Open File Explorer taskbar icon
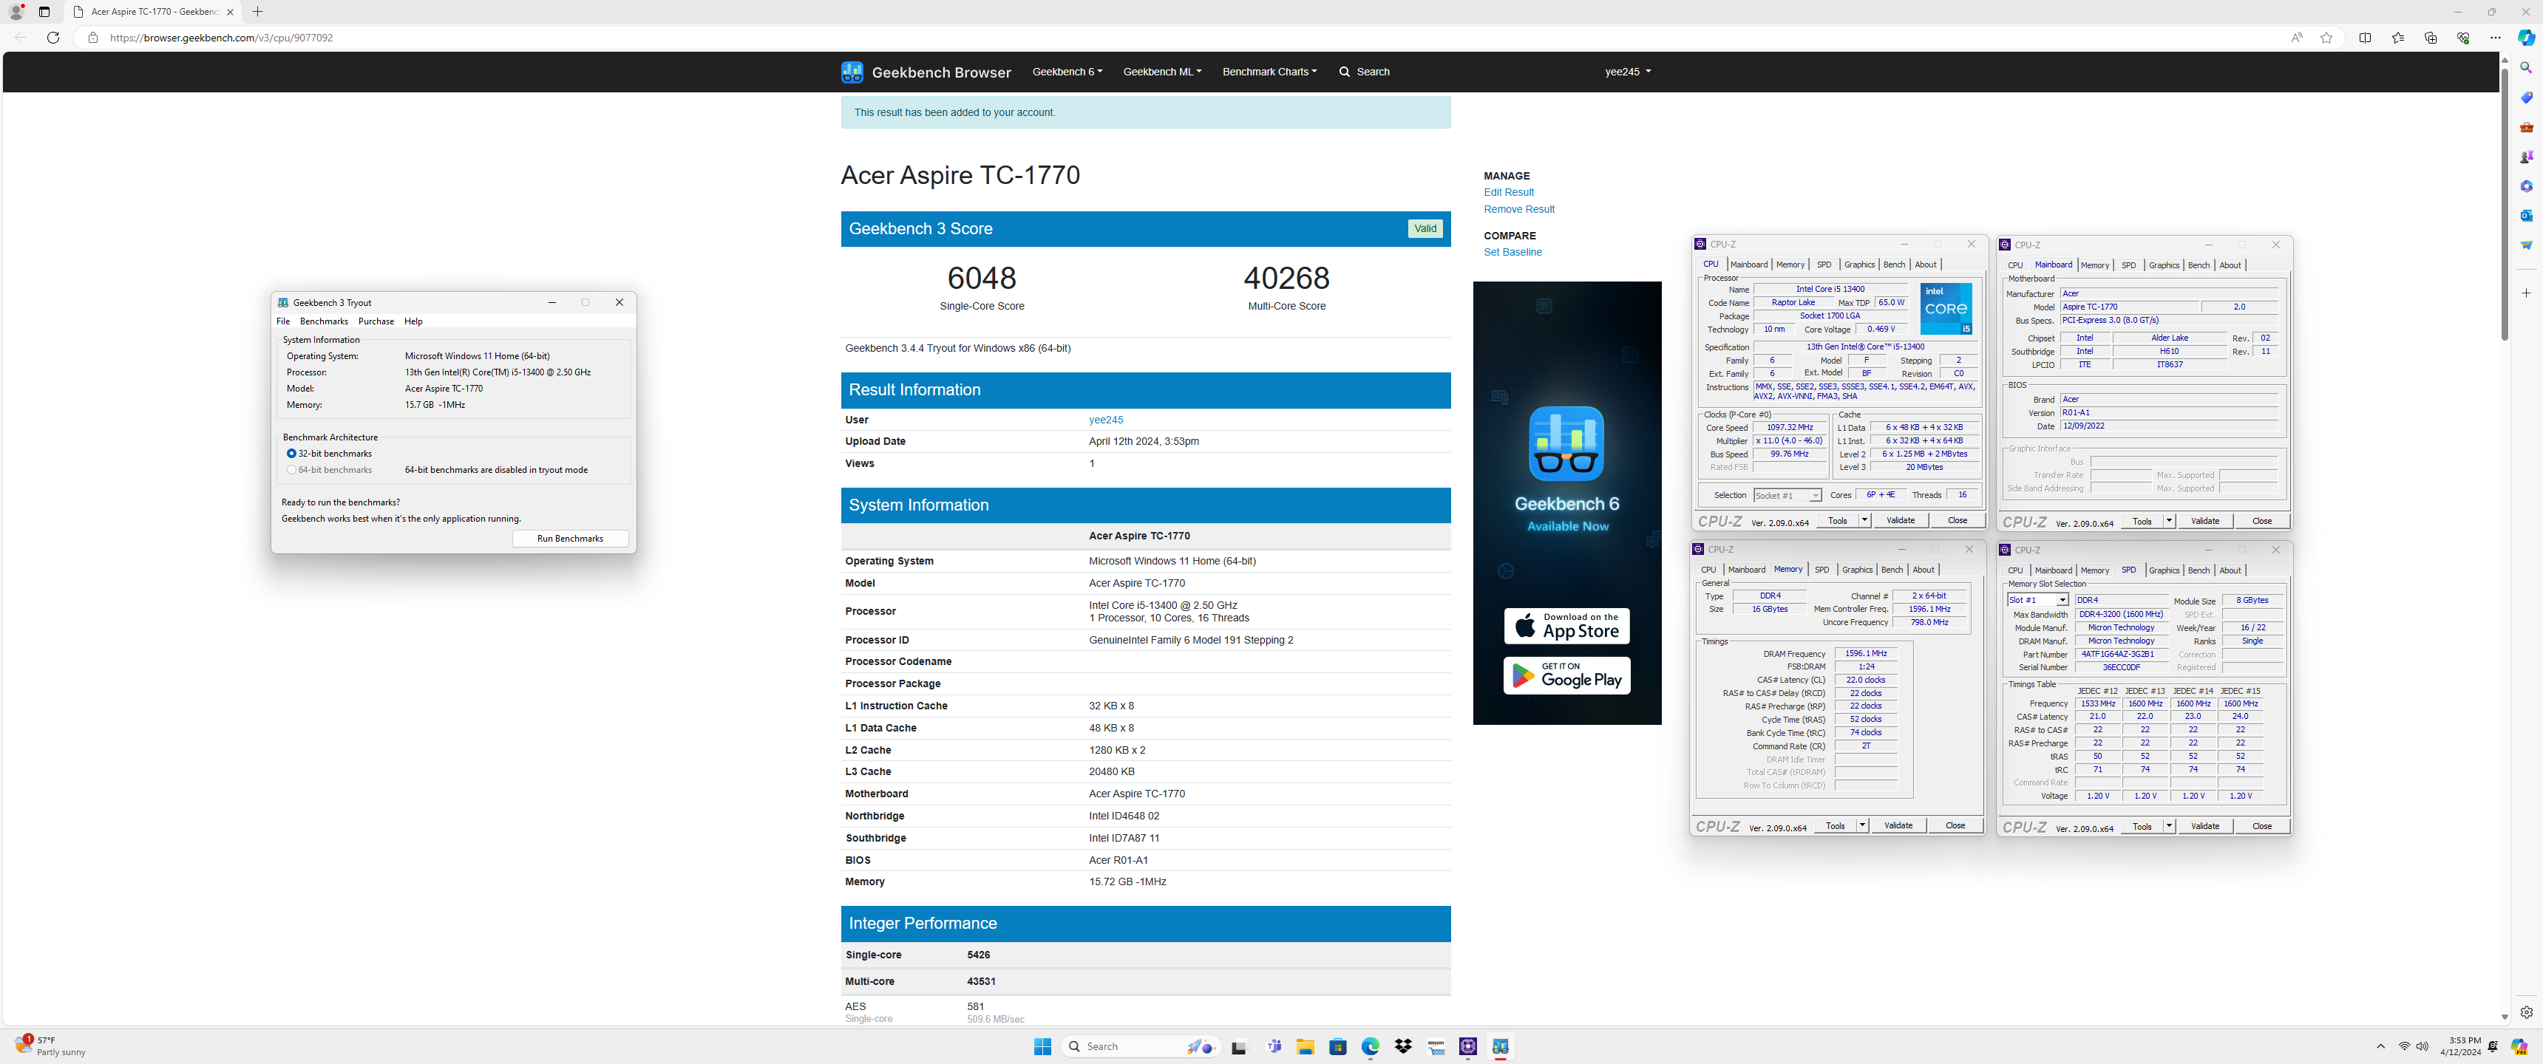Screen dimensions: 2543x1064 click(1305, 1047)
